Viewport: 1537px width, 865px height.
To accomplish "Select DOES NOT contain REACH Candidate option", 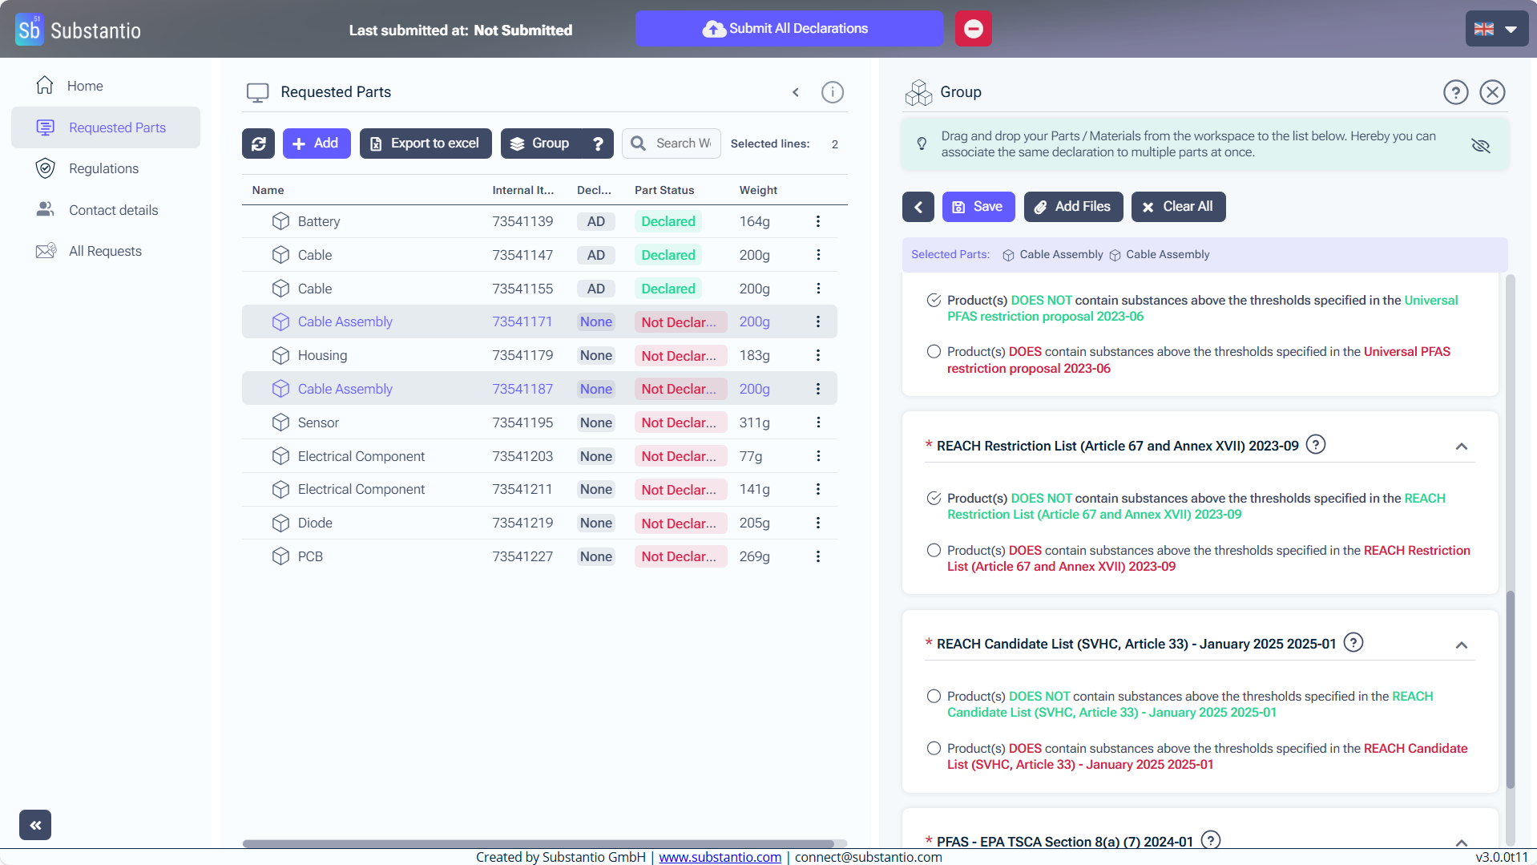I will (934, 697).
